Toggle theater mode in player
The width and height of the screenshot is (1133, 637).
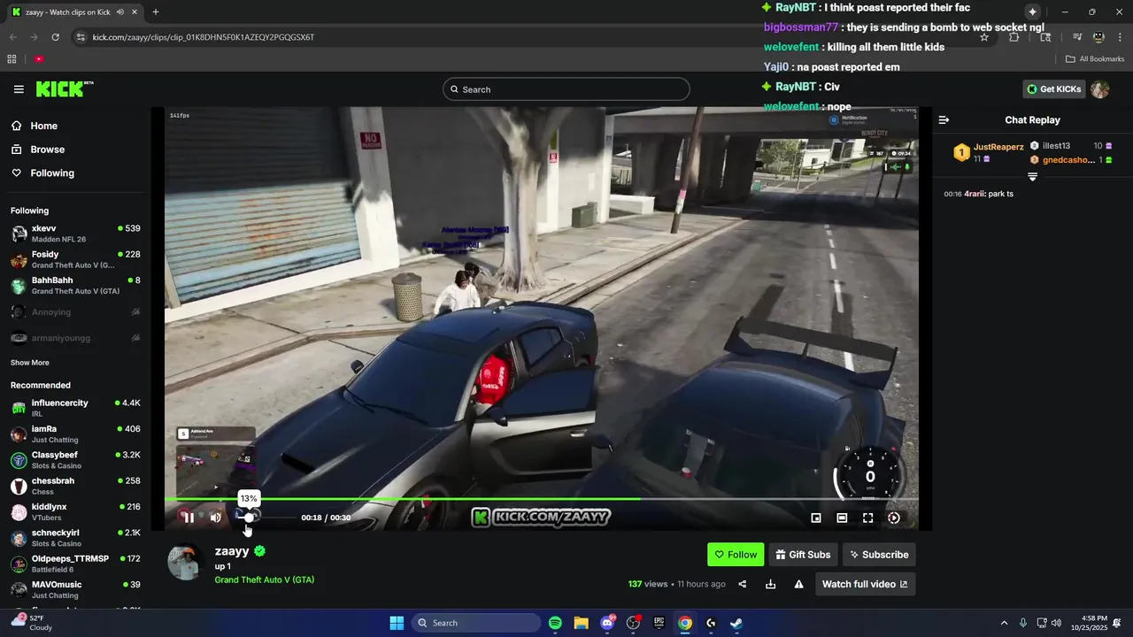(x=842, y=518)
